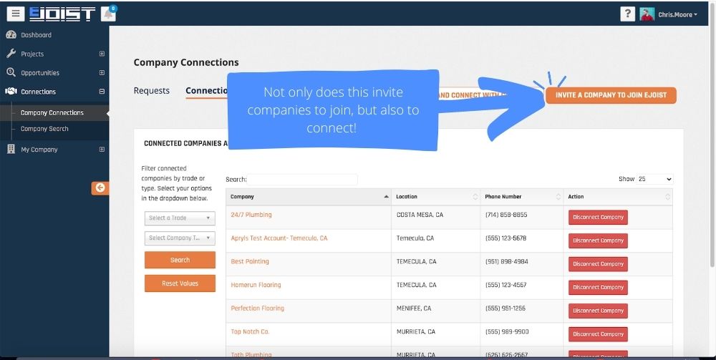Open Projects in sidebar
This screenshot has height=360, width=716.
pos(32,54)
